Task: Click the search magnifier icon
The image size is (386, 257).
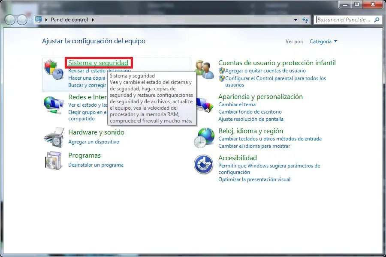Action: [377, 20]
